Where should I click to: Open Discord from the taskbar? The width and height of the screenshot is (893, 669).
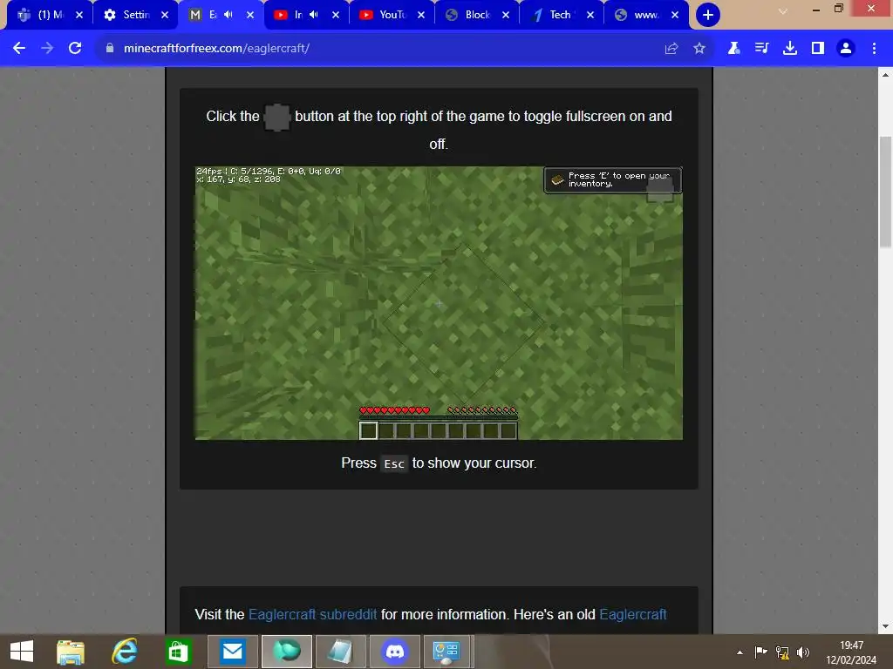(395, 652)
